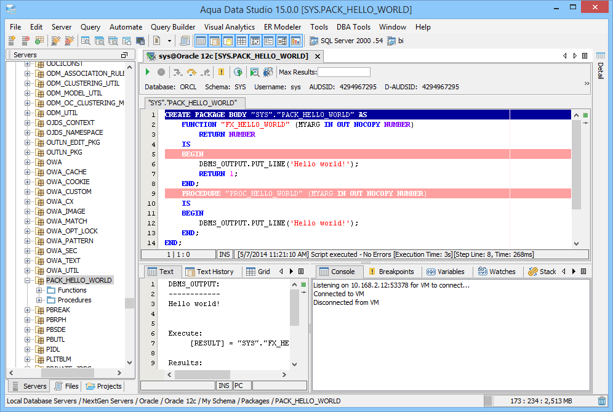This screenshot has width=613, height=412.
Task: Select the OWA_COOKIE package in tree
Action: coord(68,182)
